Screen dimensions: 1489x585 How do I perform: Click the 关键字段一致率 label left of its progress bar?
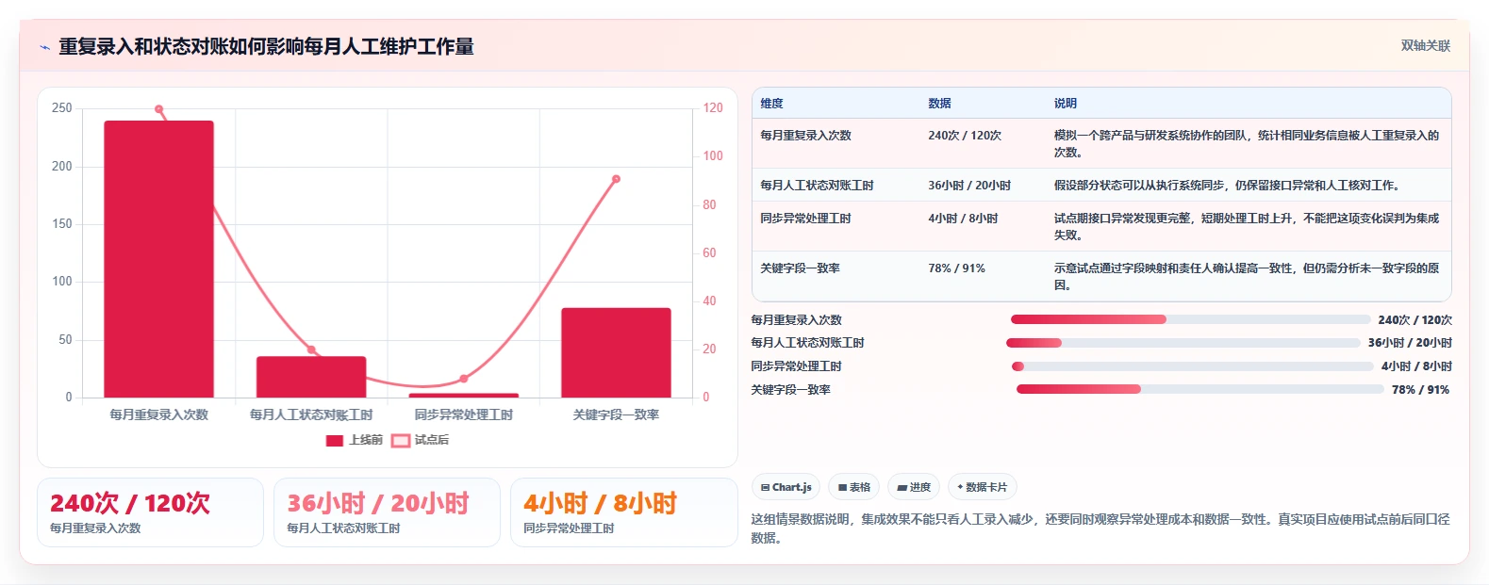790,390
